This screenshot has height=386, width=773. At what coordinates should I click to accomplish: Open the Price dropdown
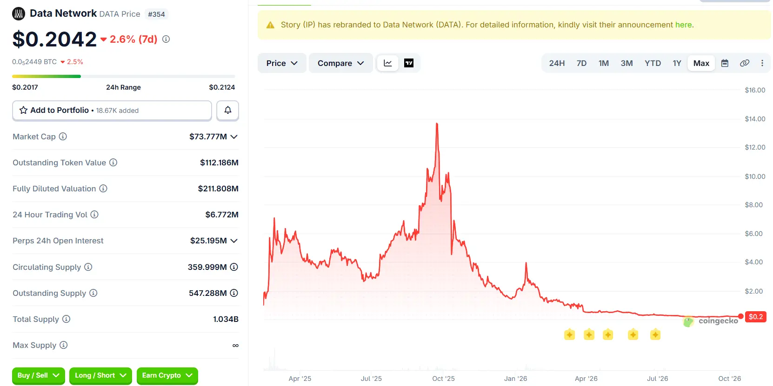[282, 63]
